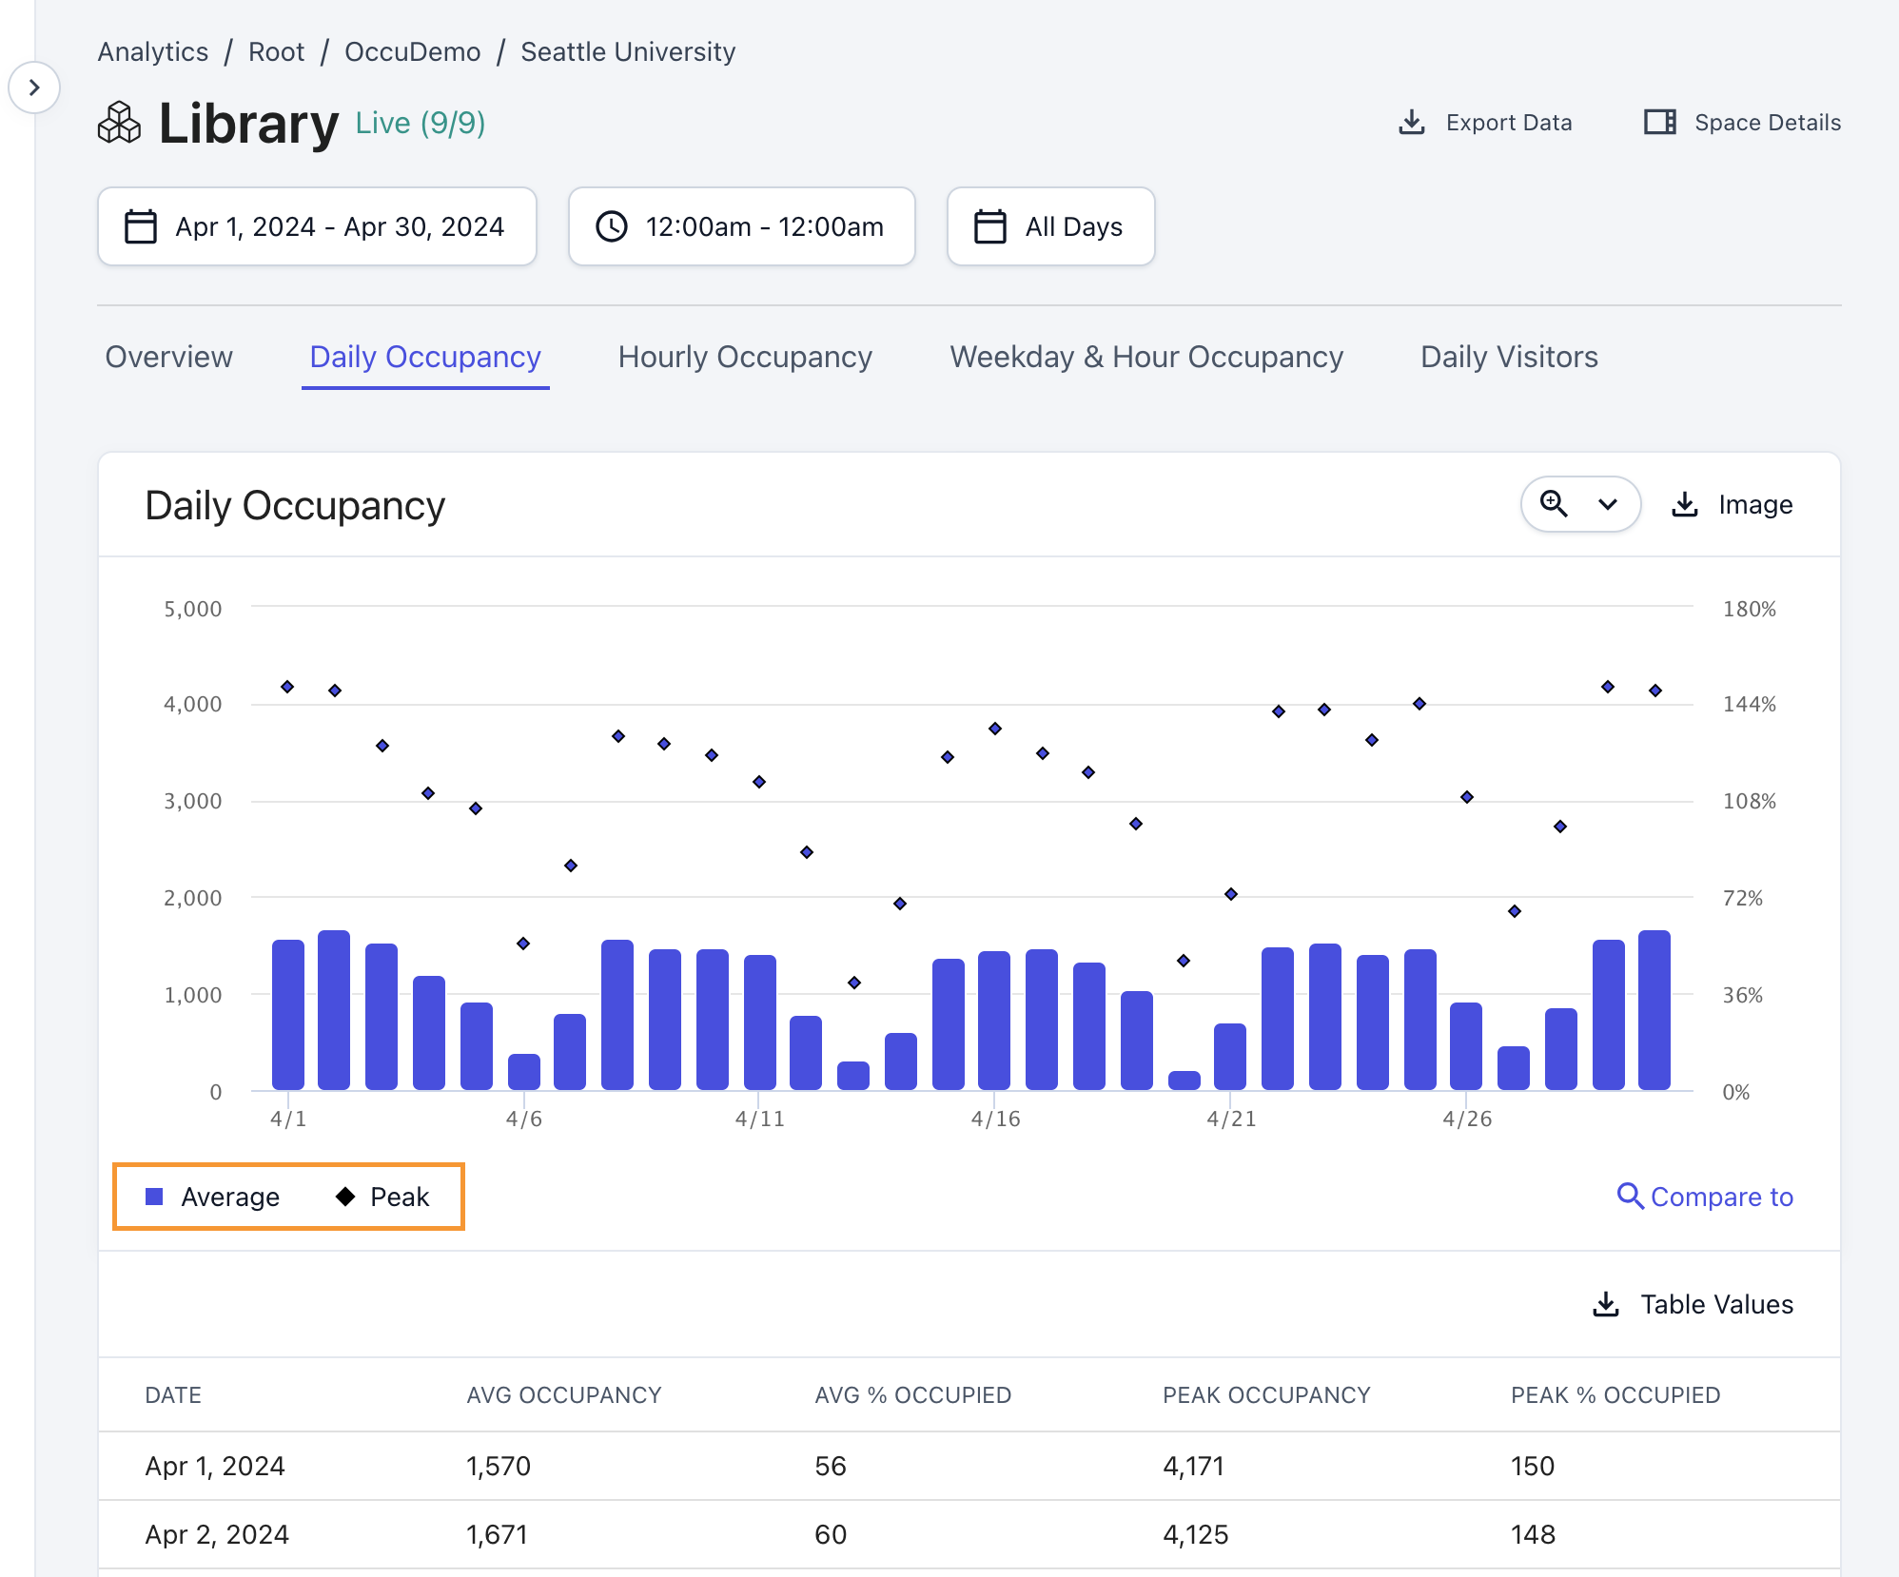Click the Apr 1, 2024 table row
Image resolution: width=1899 pixels, height=1577 pixels.
pyautogui.click(x=969, y=1466)
